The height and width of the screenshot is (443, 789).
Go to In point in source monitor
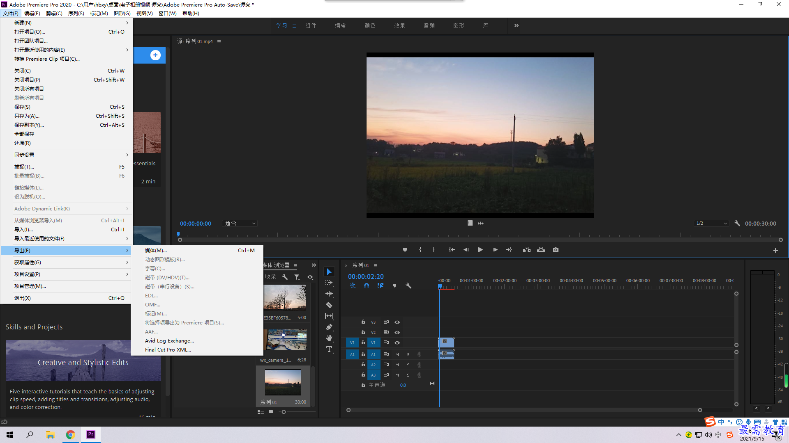pos(452,250)
